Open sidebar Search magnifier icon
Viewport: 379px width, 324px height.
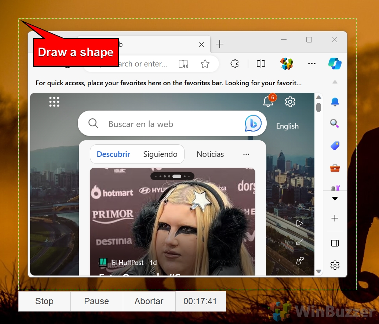coord(335,123)
